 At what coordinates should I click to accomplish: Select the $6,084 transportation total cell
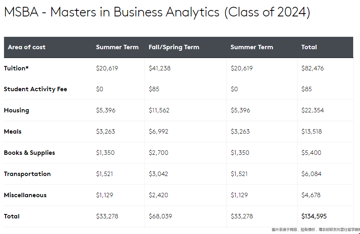311,174
